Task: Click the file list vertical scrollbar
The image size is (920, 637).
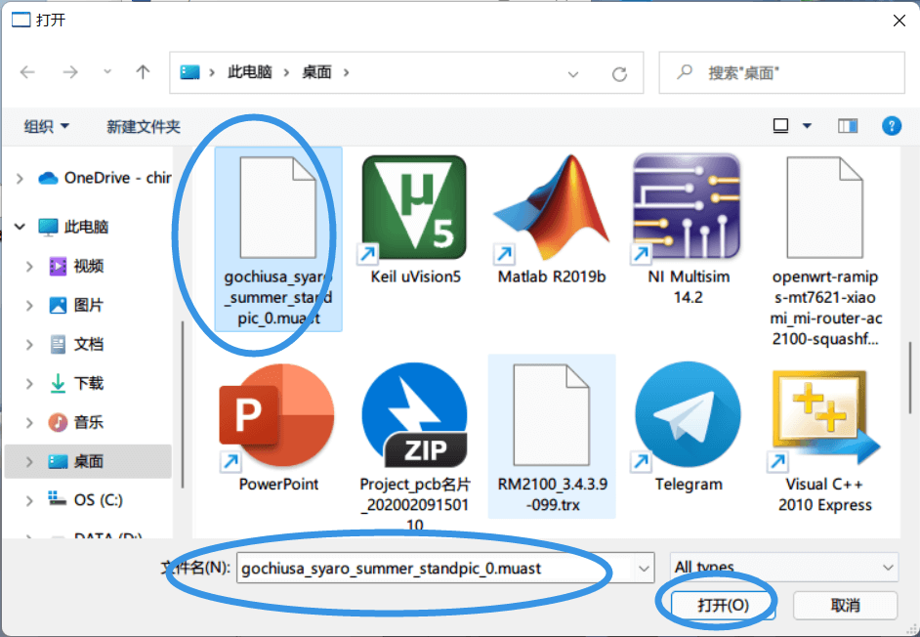Action: (910, 378)
